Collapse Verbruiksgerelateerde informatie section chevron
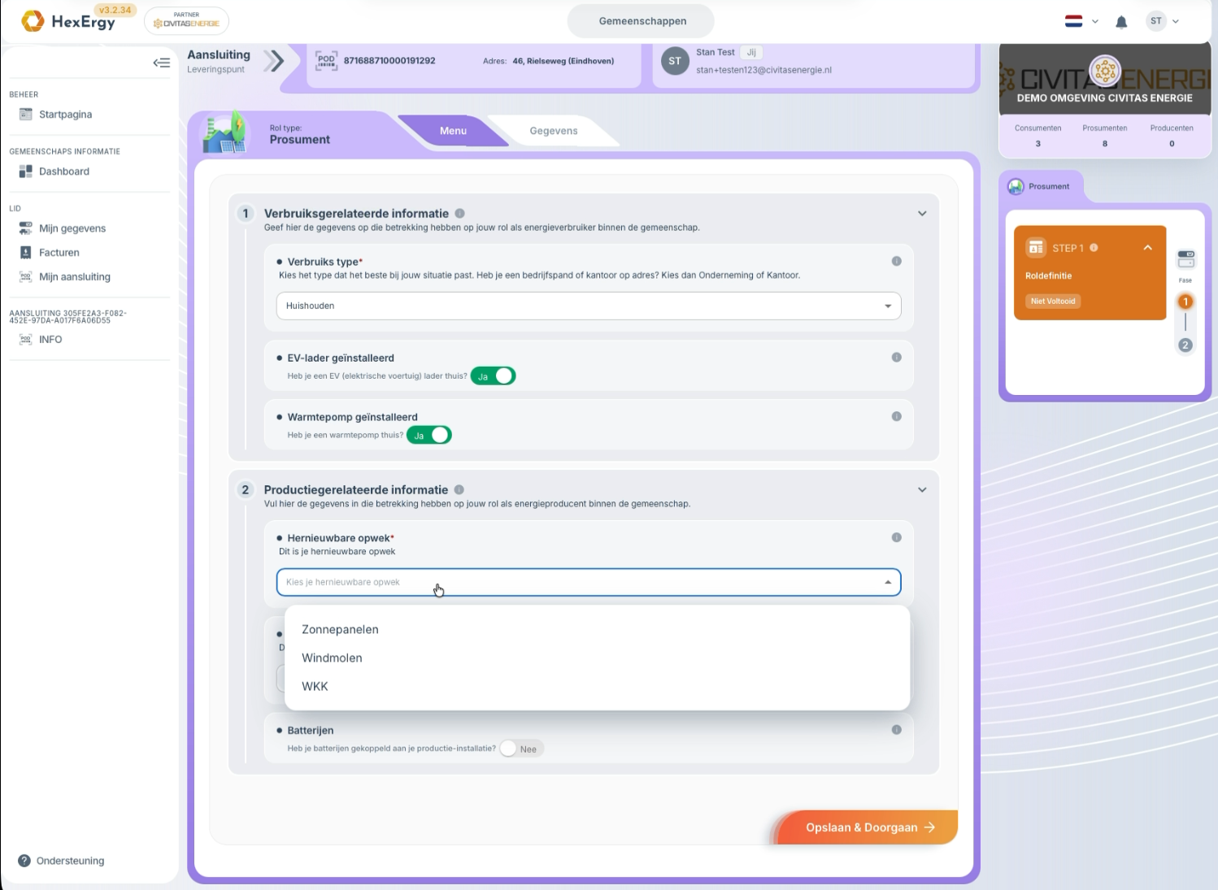Viewport: 1218px width, 890px height. tap(922, 214)
